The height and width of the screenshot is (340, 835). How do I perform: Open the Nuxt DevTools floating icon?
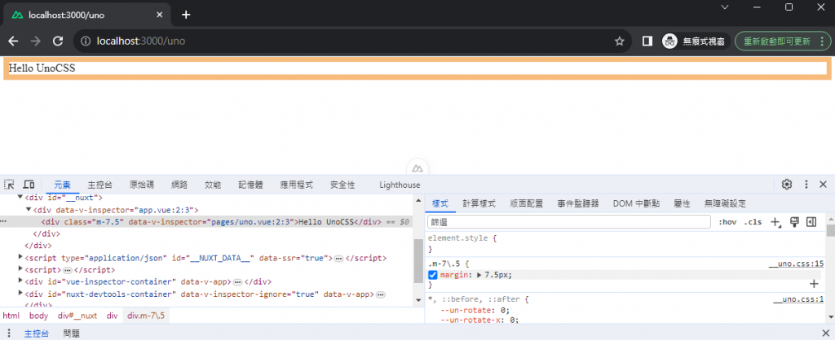point(417,168)
